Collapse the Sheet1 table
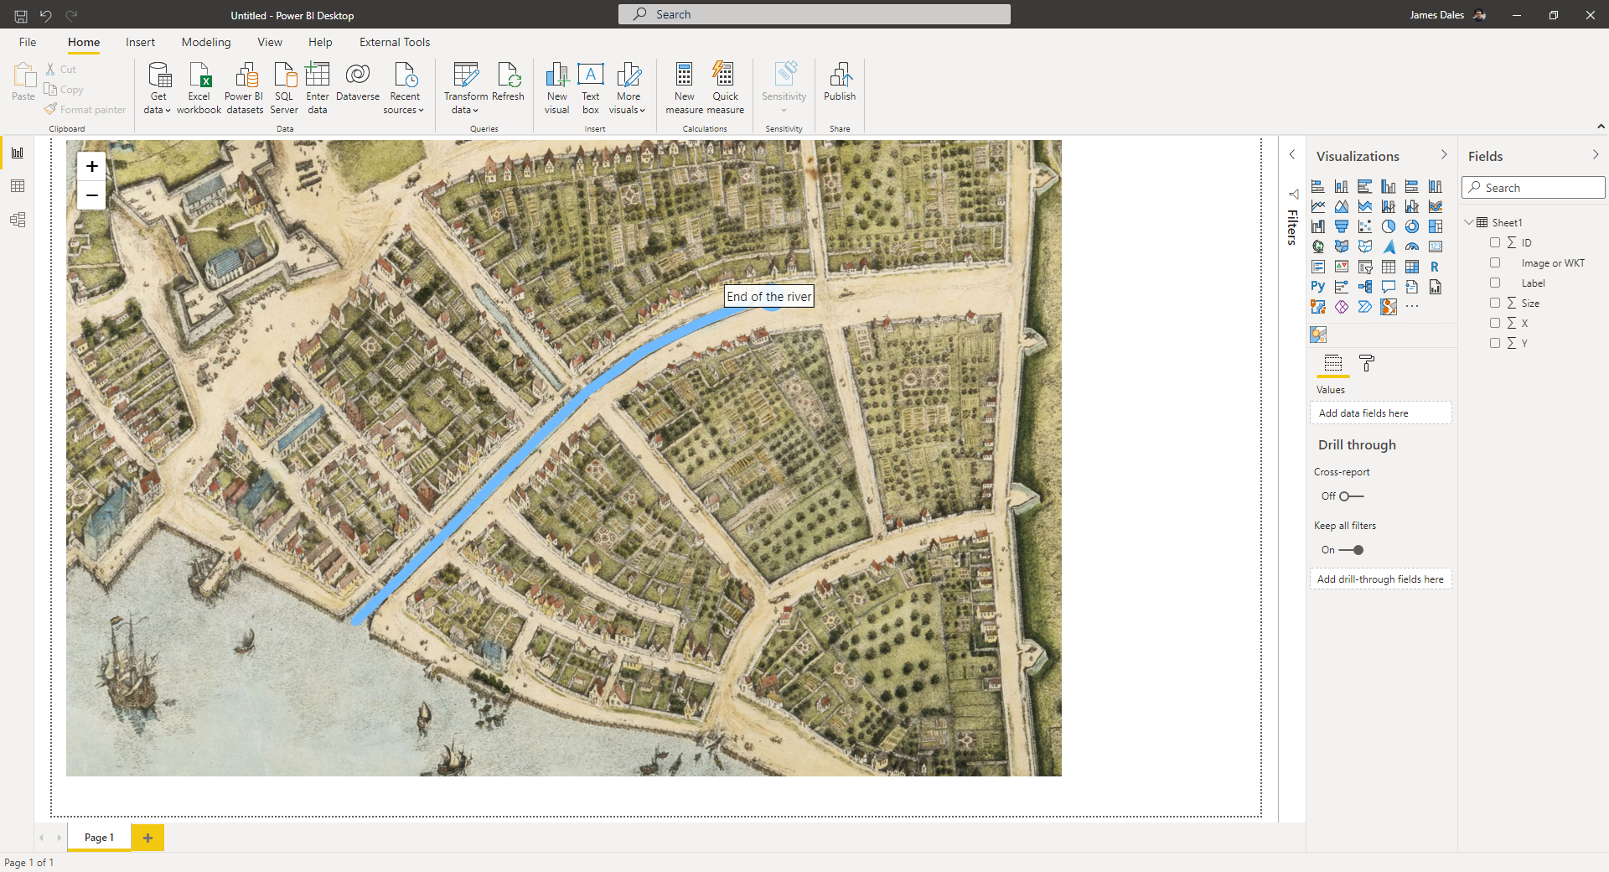This screenshot has height=872, width=1609. [x=1469, y=222]
